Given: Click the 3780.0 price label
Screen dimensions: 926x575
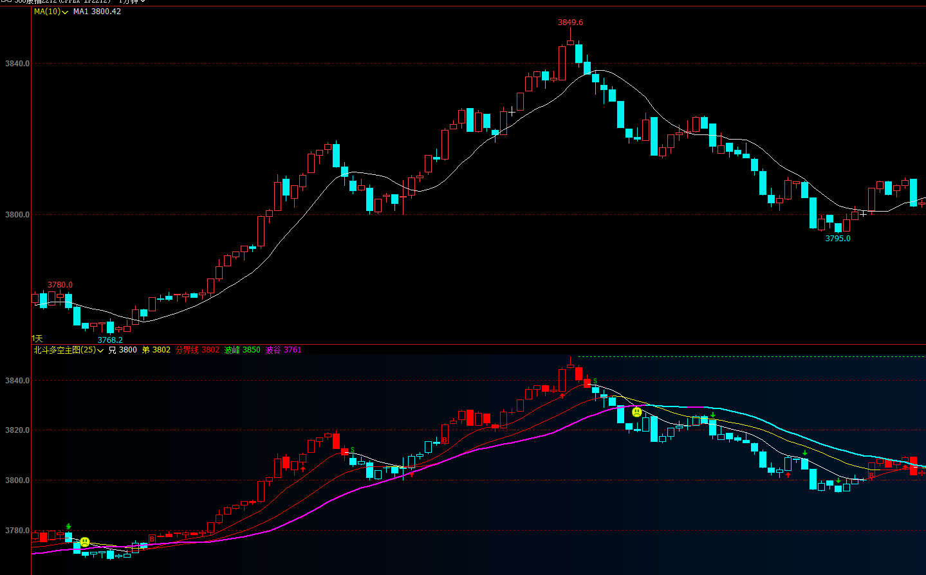Looking at the screenshot, I should pyautogui.click(x=60, y=285).
